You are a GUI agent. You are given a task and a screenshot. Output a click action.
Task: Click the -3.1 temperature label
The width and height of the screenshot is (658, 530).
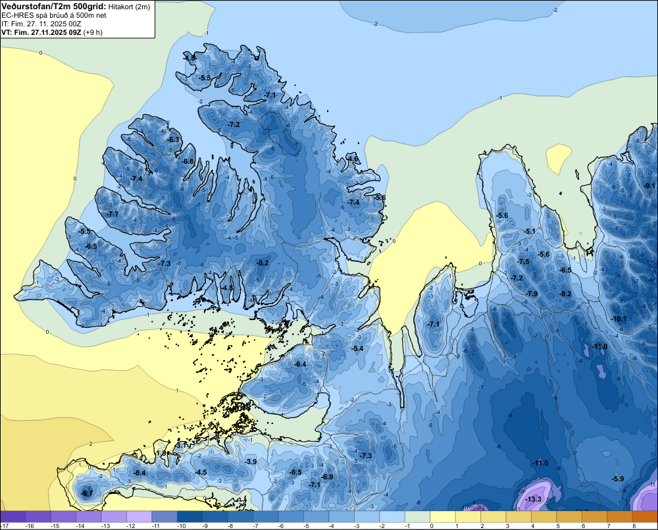click(x=180, y=445)
